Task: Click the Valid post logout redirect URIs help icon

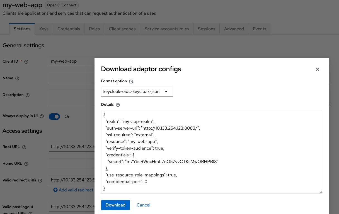Action: click(x=30, y=213)
